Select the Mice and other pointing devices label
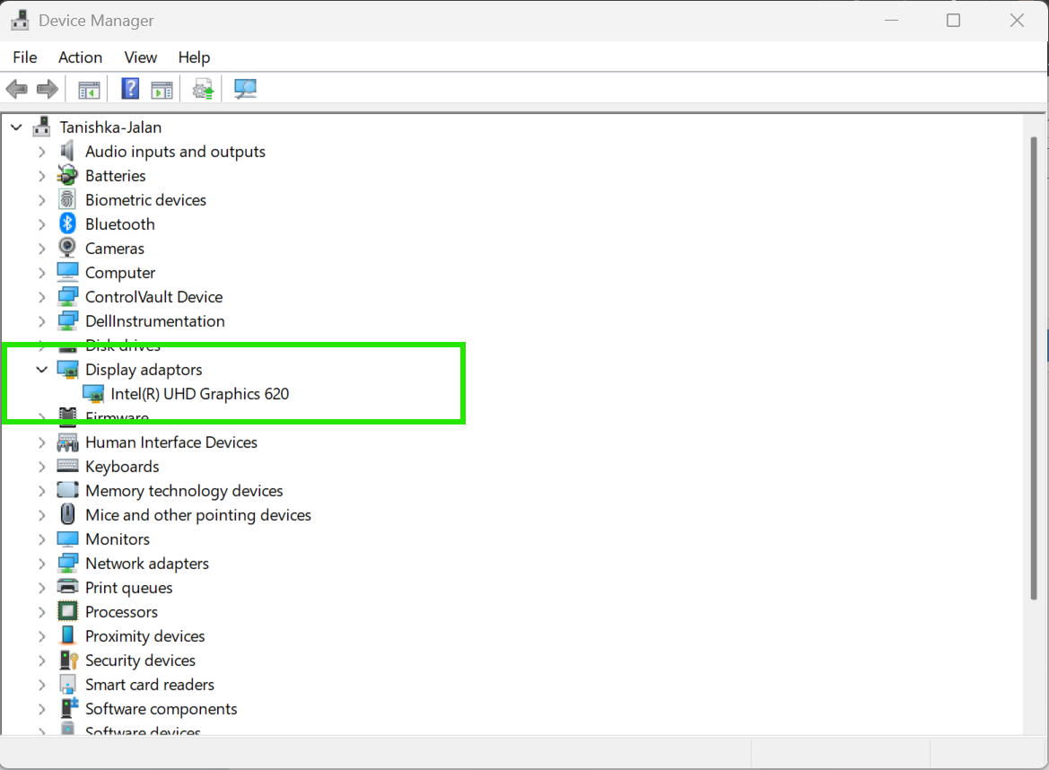 coord(198,515)
